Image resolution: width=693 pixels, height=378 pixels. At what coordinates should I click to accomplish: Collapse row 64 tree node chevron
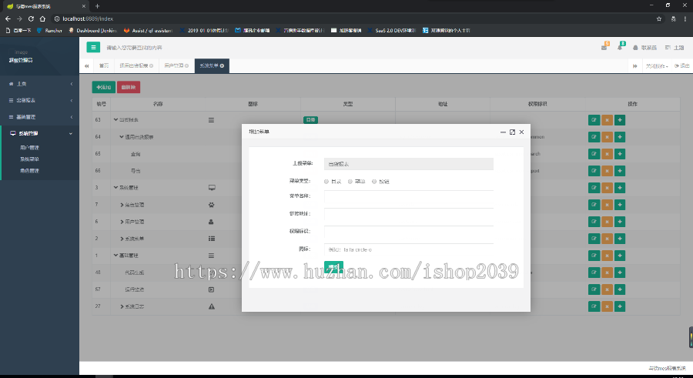pos(122,137)
